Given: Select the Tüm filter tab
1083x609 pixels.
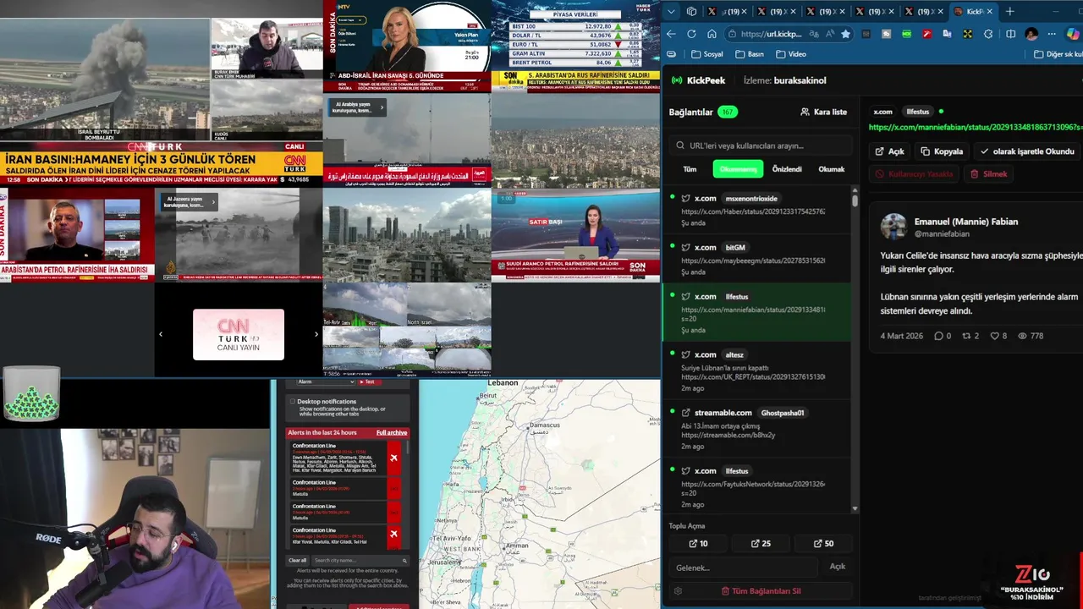Looking at the screenshot, I should point(690,169).
